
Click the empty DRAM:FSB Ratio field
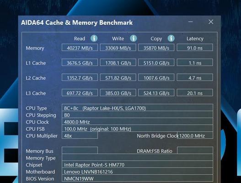pos(195,151)
